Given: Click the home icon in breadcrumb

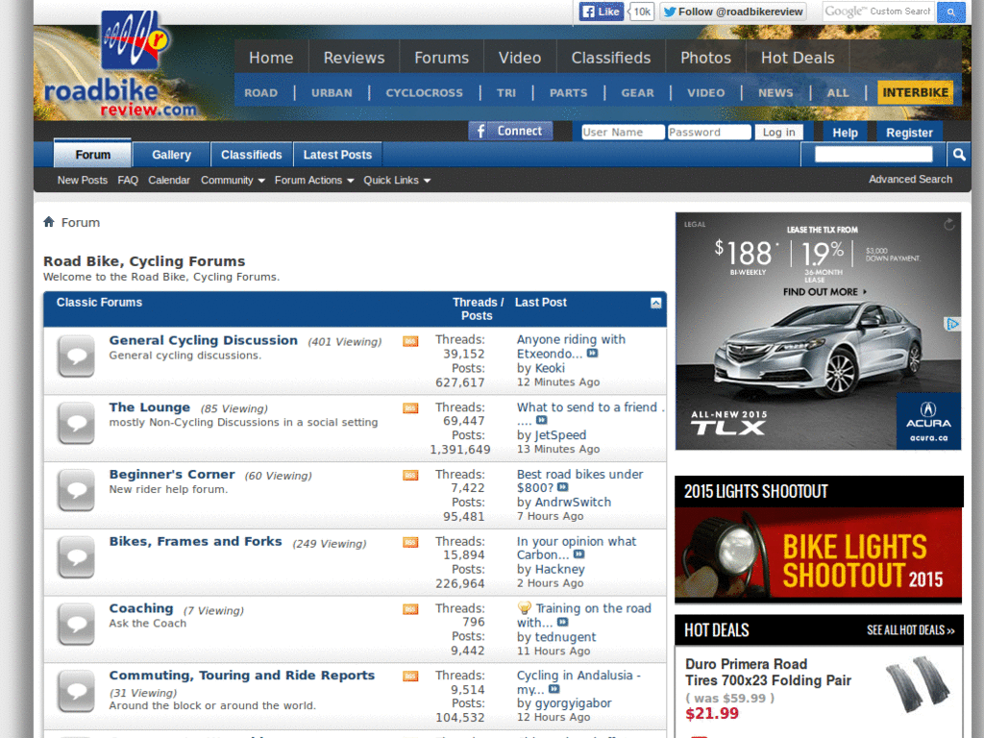Looking at the screenshot, I should coord(49,222).
